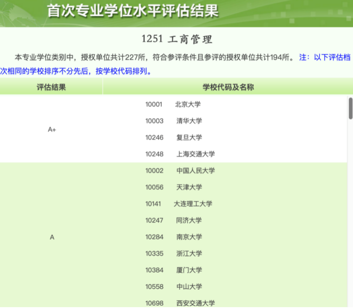Select the school name 西安交通大学

point(195,303)
